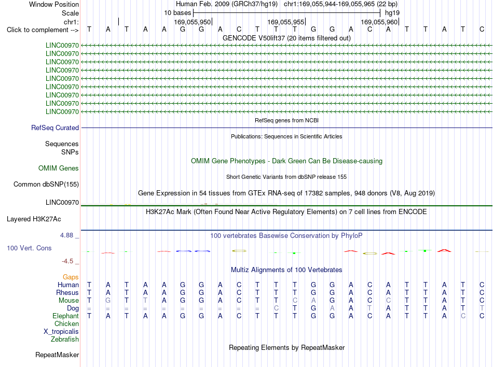Click the Sequences SNPs track label
The width and height of the screenshot is (493, 367).
(x=62, y=148)
